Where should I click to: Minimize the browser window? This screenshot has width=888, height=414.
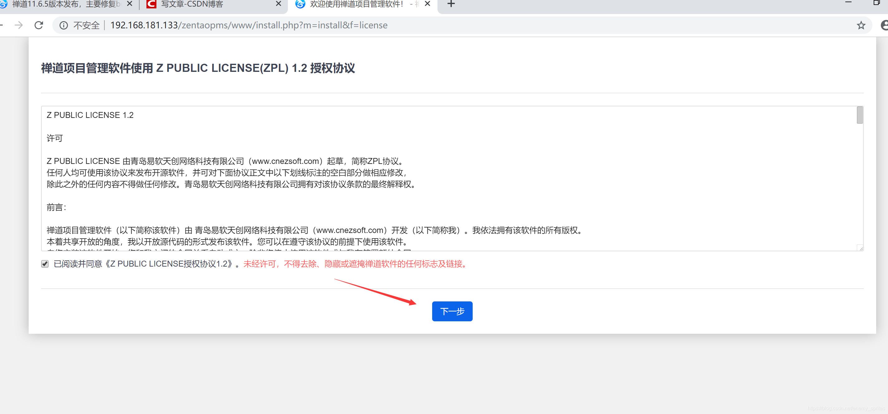pos(848,3)
